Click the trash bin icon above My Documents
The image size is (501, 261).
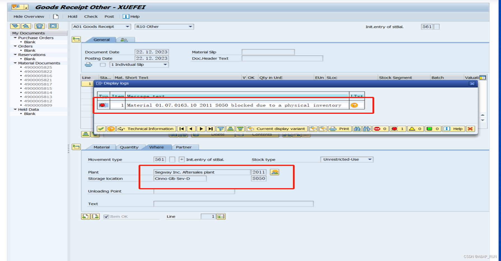(x=39, y=26)
